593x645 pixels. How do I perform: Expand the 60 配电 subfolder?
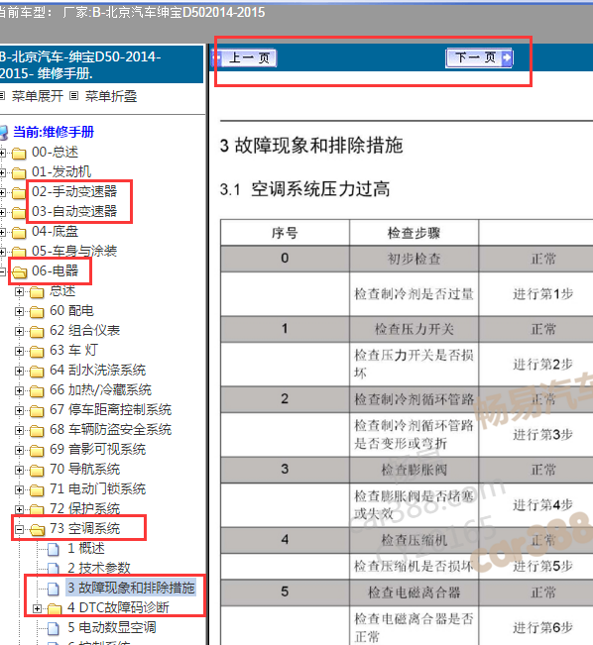tap(19, 311)
